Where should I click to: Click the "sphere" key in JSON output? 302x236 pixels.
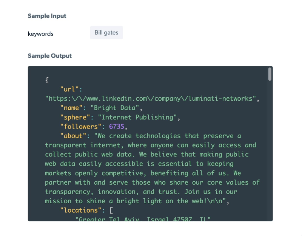click(x=75, y=117)
